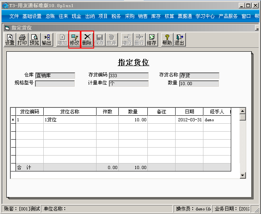261x214 pixels.
Task: Click the 单位名称 status entry
Action: pos(106,209)
